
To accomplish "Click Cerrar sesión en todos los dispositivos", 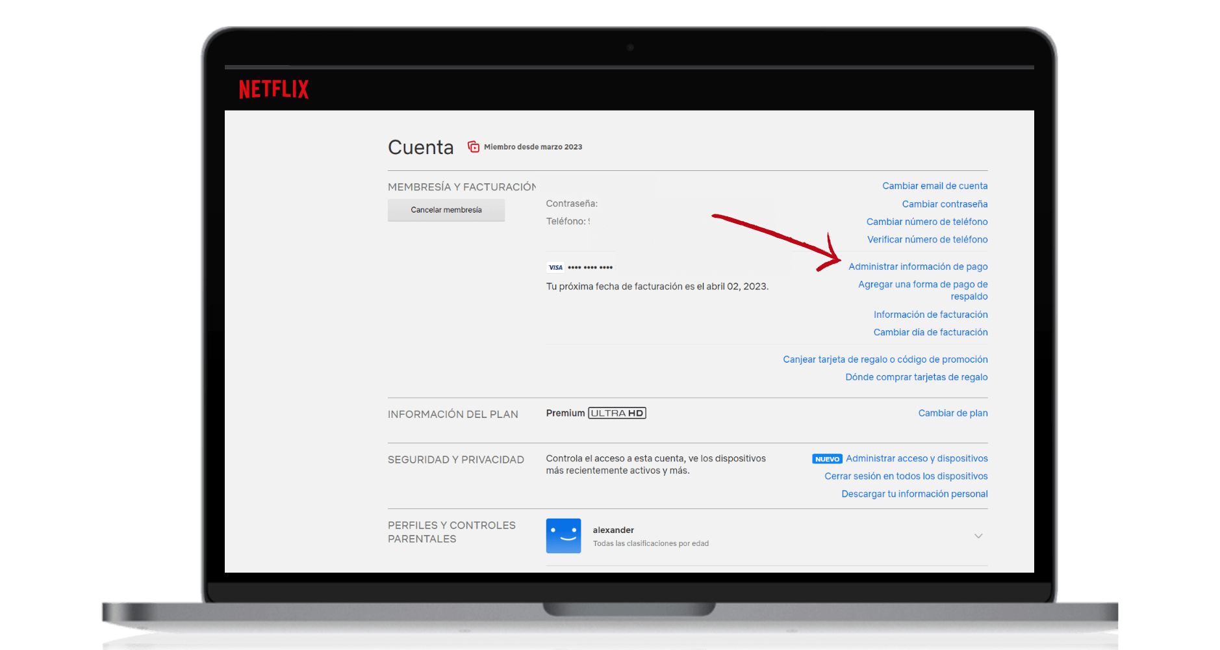I will [906, 476].
